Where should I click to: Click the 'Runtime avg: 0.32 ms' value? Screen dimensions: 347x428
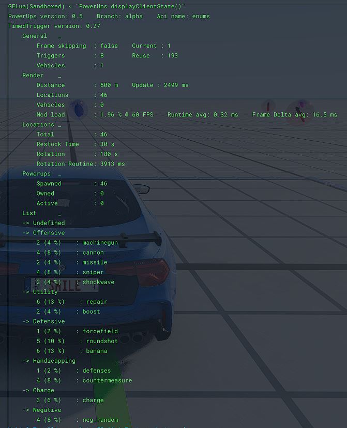click(x=203, y=114)
